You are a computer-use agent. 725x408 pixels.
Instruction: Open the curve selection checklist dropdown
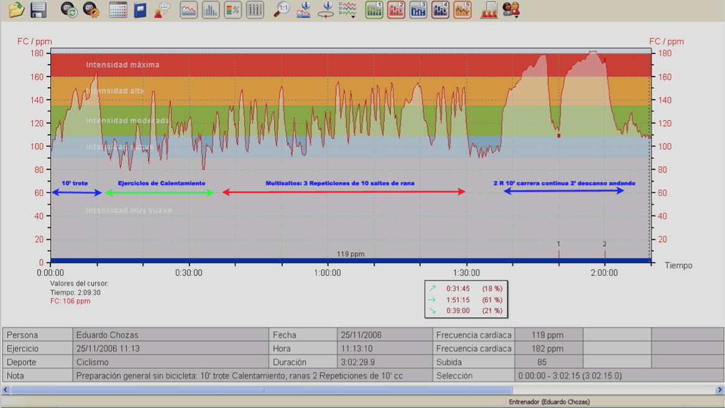348,10
